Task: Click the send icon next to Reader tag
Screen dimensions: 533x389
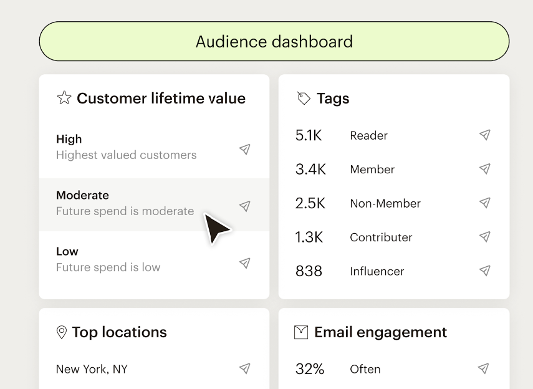Action: (484, 135)
